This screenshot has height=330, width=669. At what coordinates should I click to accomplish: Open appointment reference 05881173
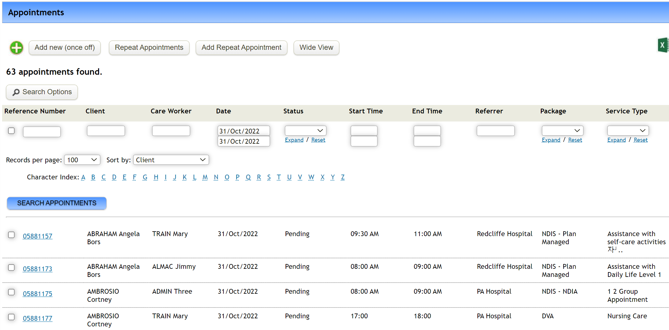[x=38, y=269]
